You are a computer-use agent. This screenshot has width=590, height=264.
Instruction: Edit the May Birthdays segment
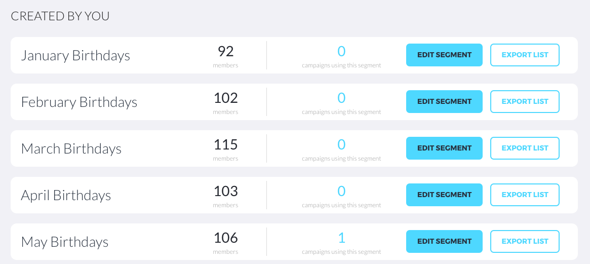coord(444,241)
